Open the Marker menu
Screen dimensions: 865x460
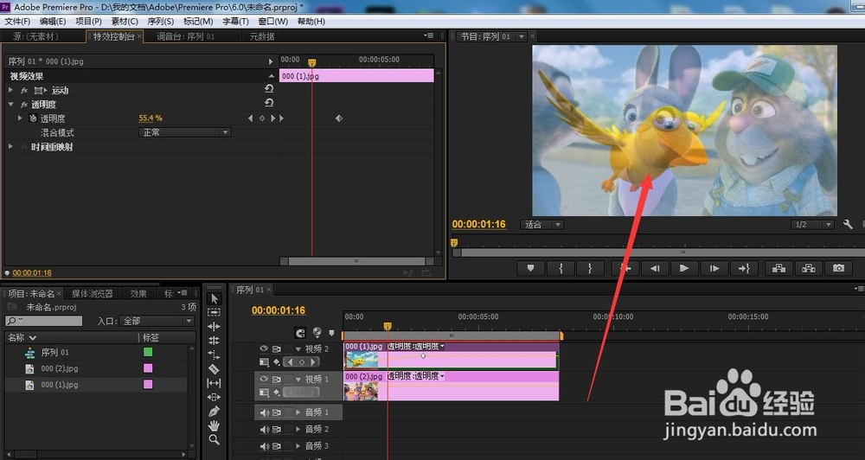(198, 21)
